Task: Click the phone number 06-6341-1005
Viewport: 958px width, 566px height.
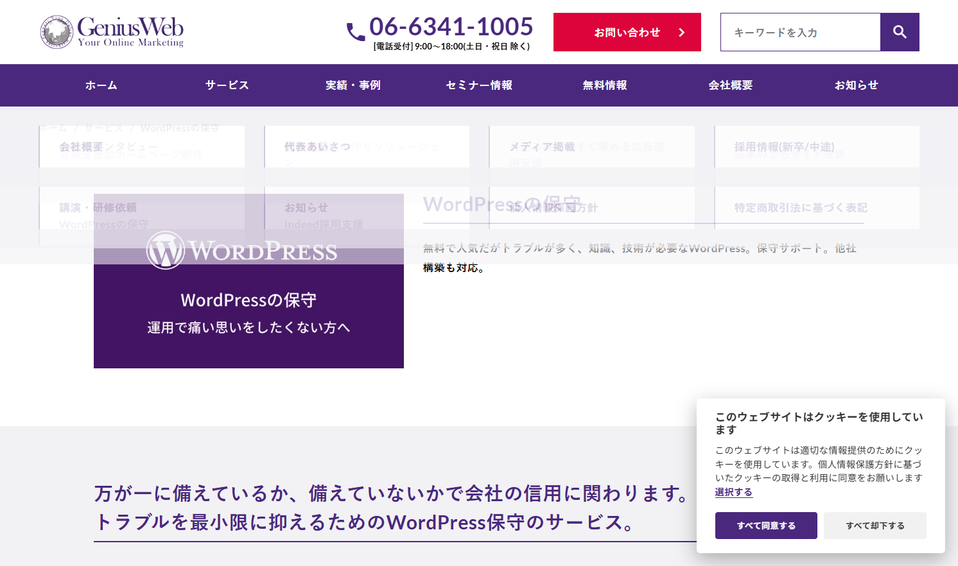Action: click(x=451, y=27)
